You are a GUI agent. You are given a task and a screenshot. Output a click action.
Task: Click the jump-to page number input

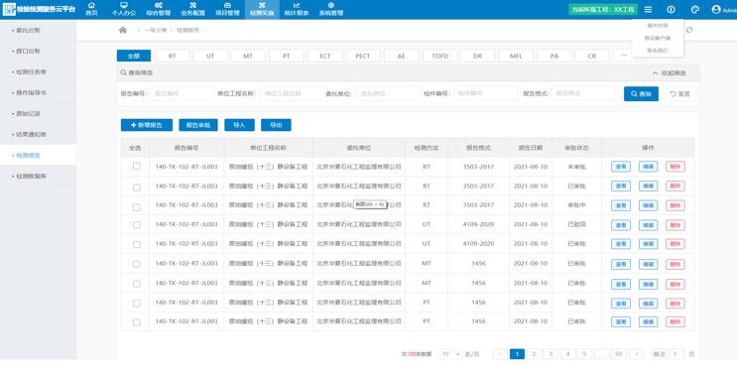[676, 354]
